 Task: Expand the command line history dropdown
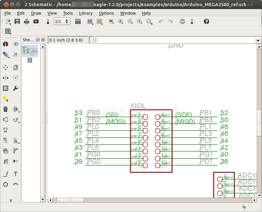pos(258,40)
